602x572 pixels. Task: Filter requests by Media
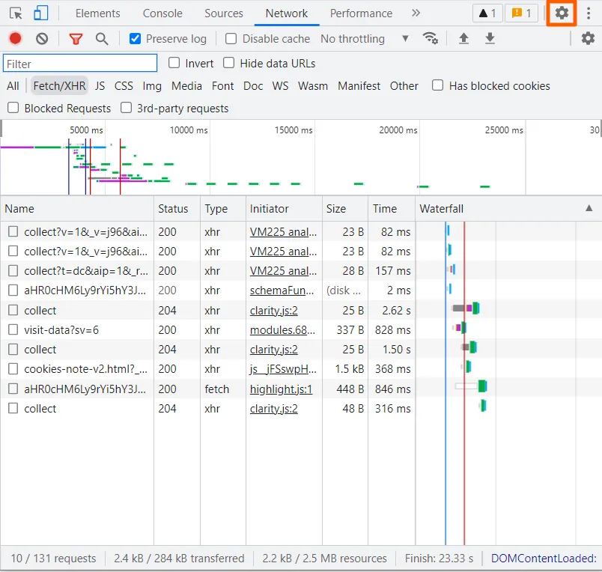(x=186, y=86)
